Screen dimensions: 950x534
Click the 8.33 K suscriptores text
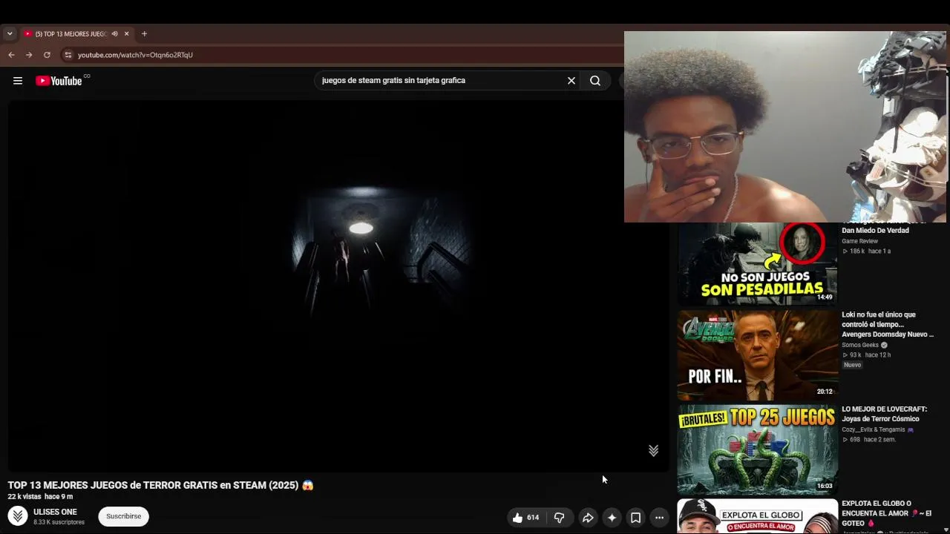[x=59, y=522]
